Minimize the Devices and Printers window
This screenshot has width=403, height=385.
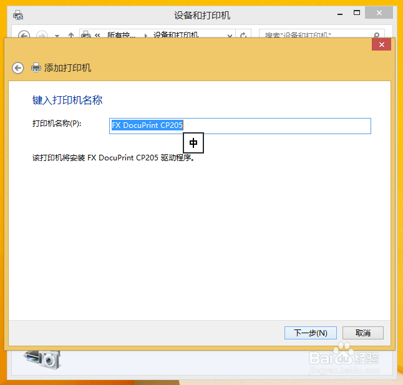[x=340, y=14]
